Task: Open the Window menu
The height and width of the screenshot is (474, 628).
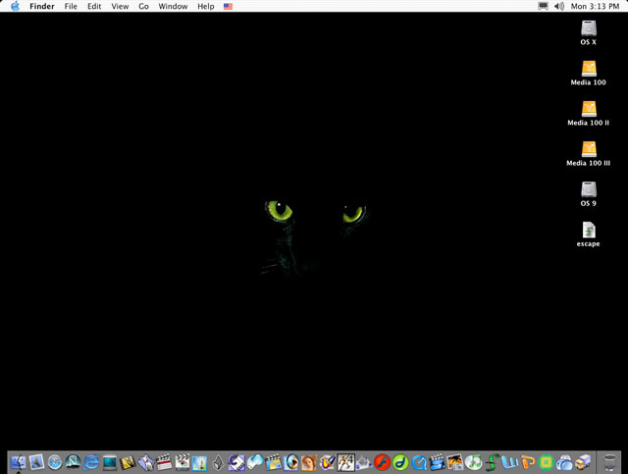Action: [173, 6]
